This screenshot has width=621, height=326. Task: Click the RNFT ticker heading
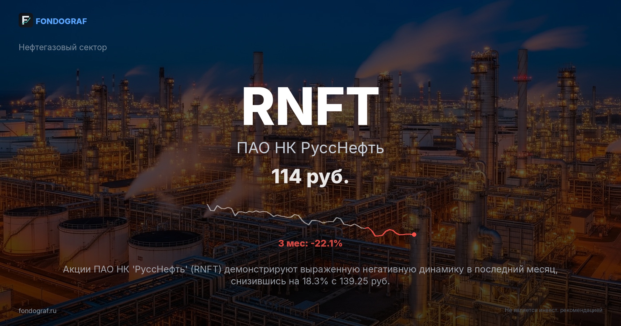tap(310, 106)
